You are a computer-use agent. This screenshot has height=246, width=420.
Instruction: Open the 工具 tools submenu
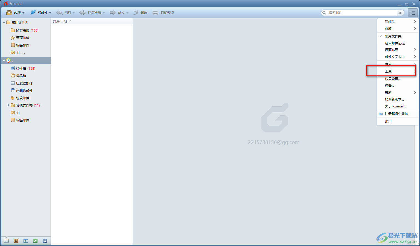(398, 71)
